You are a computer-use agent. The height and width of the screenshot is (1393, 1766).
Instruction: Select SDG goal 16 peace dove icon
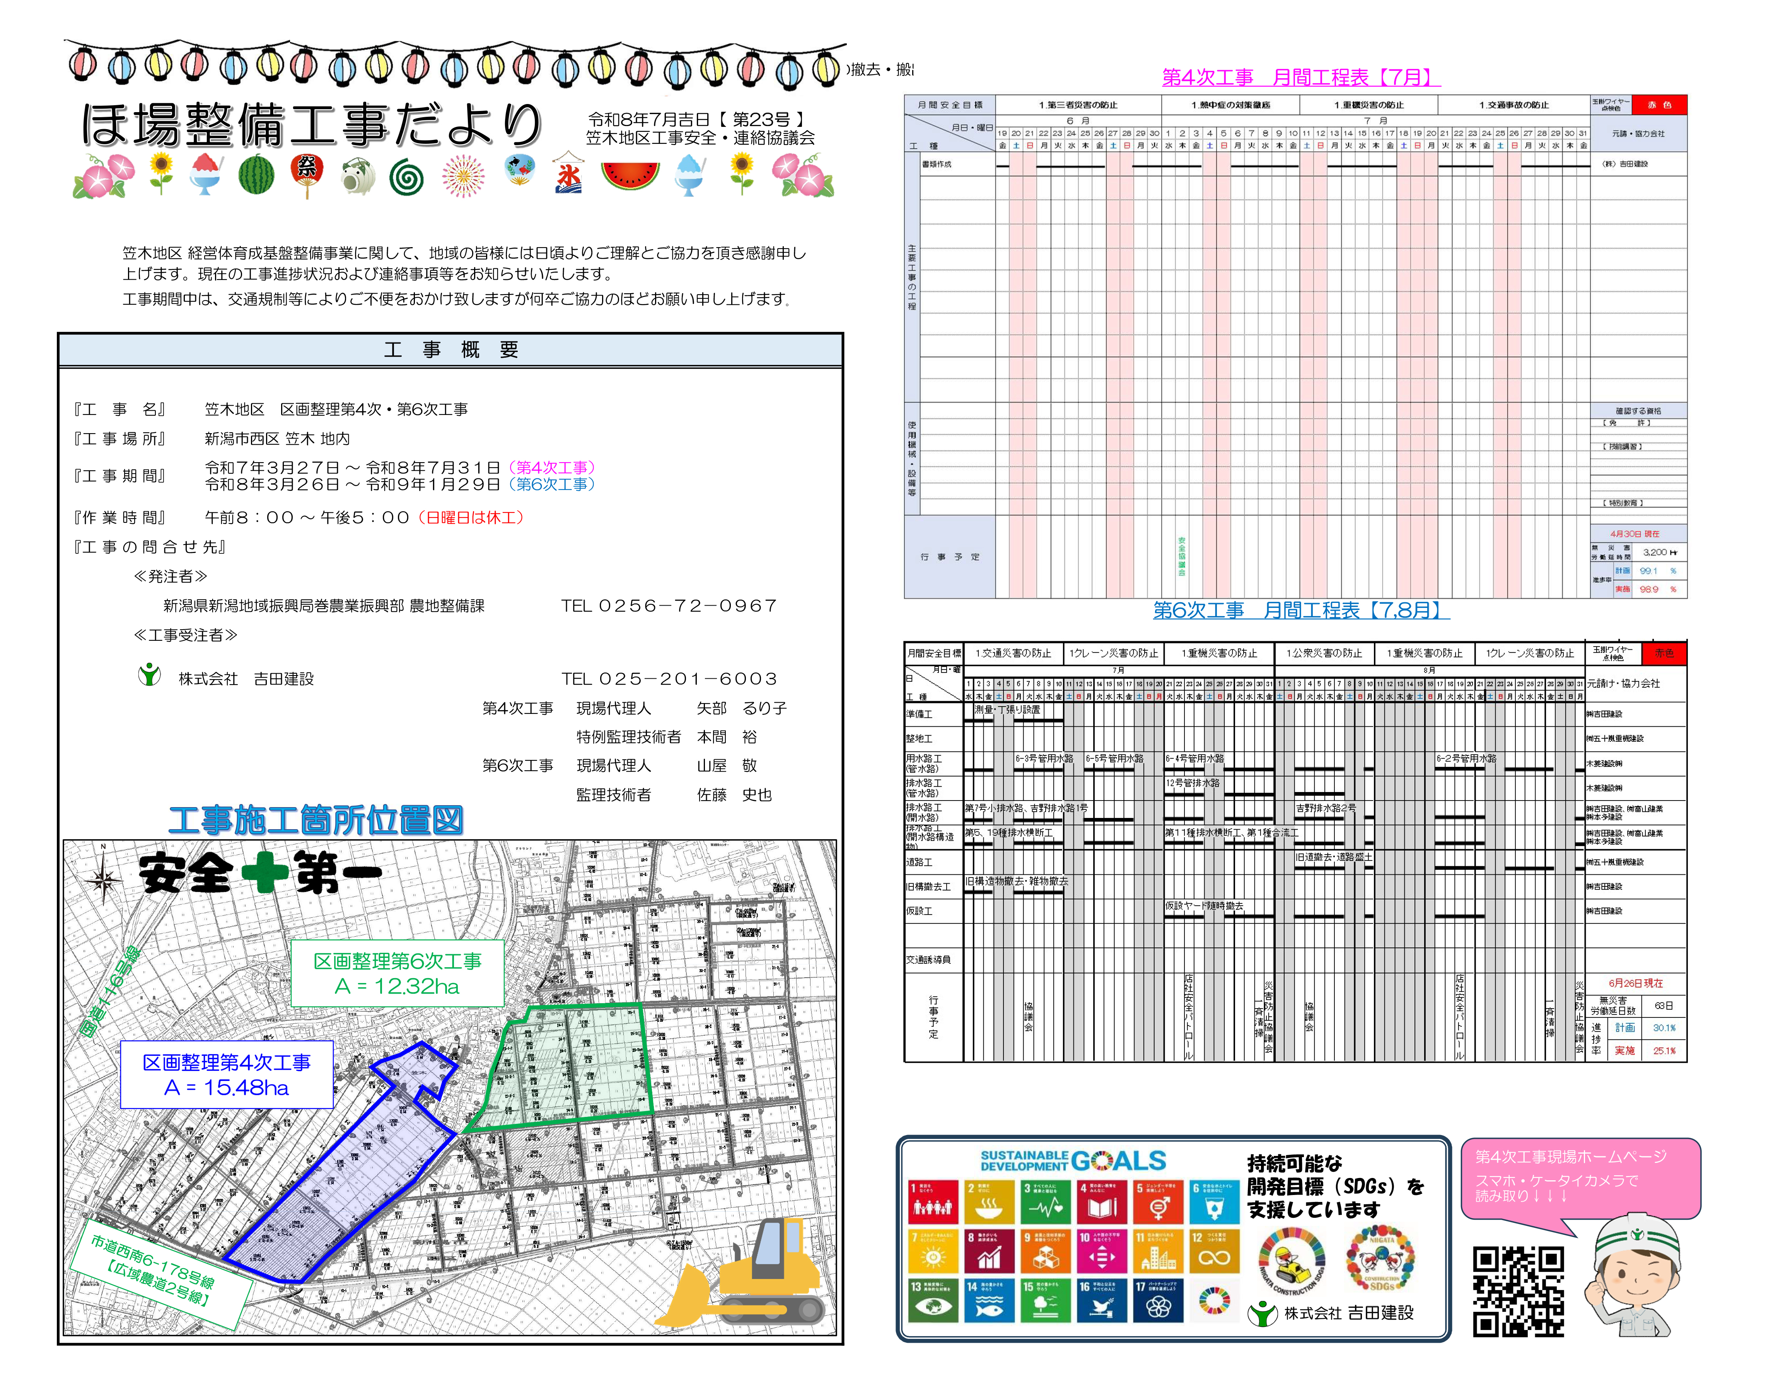coord(1102,1301)
